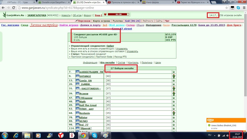Screen dimensions: 247x139
Task: Open the Chrome taskbar icon
Action: [83, 135]
